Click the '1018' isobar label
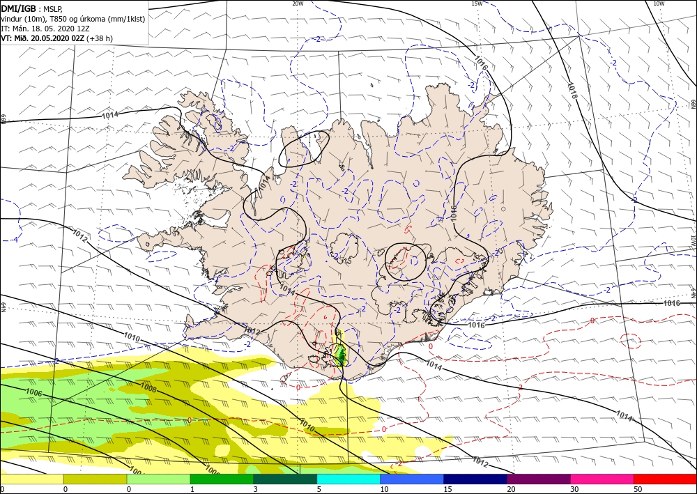Viewport: 697px width, 494px height. [x=572, y=91]
